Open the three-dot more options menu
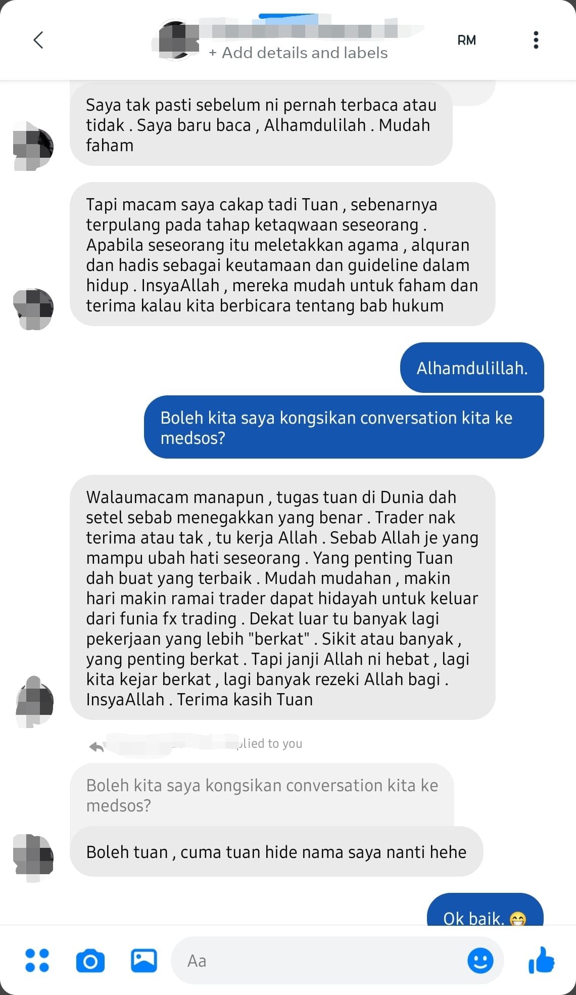 click(536, 40)
